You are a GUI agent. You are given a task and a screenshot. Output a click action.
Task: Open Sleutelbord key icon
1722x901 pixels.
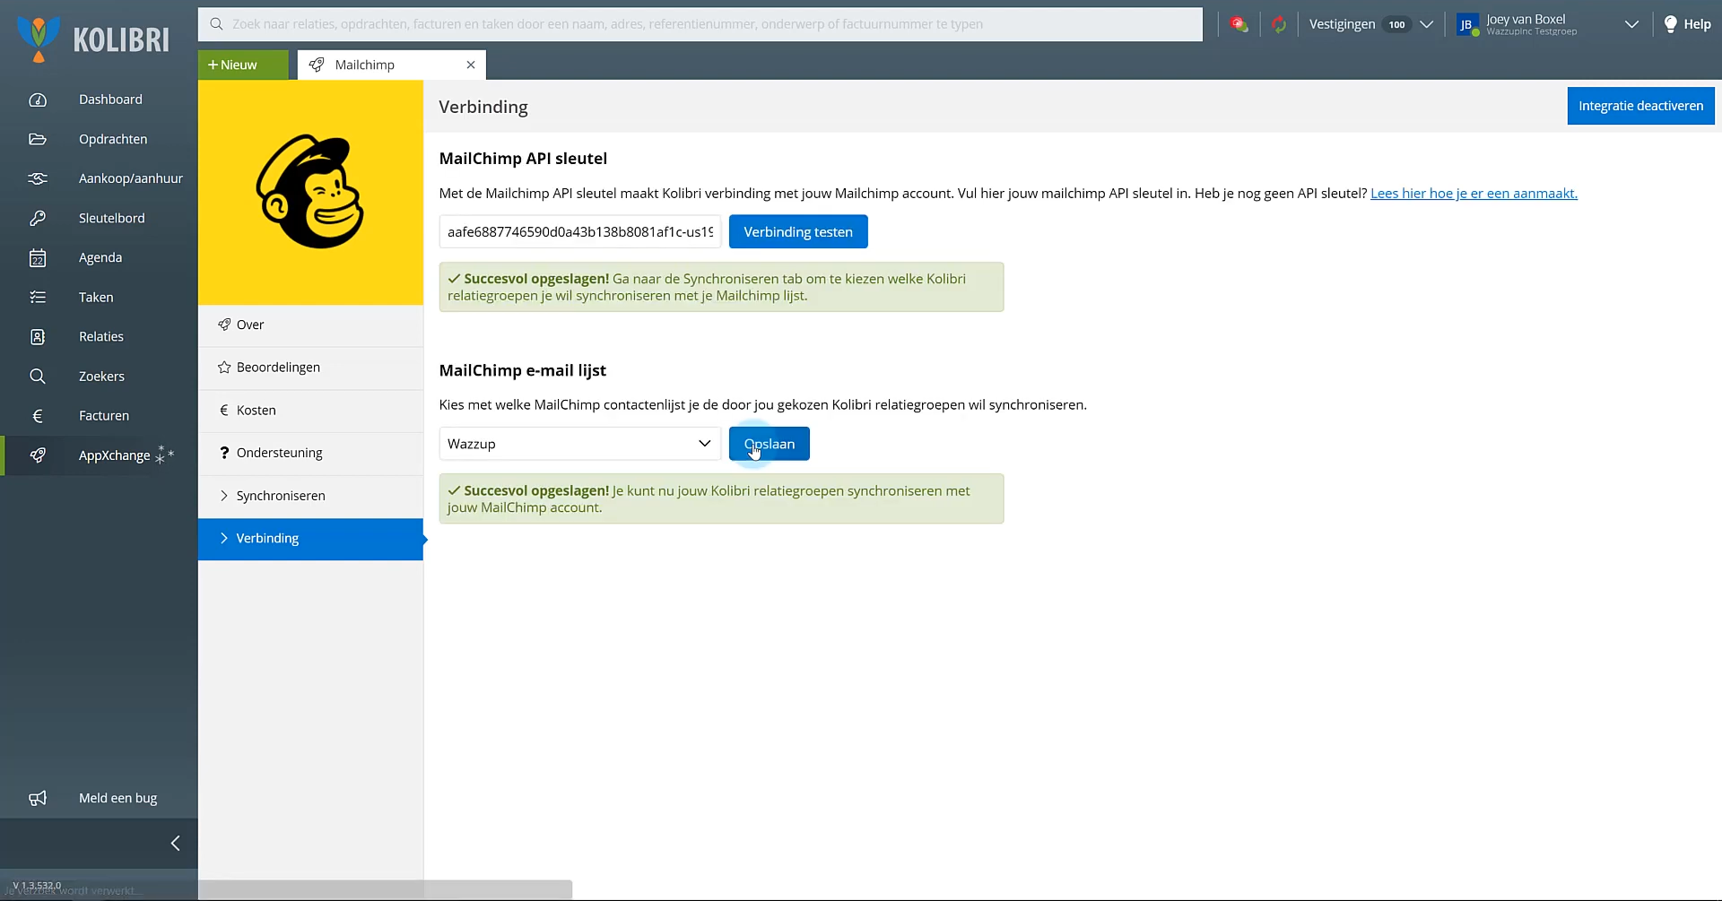(x=38, y=218)
